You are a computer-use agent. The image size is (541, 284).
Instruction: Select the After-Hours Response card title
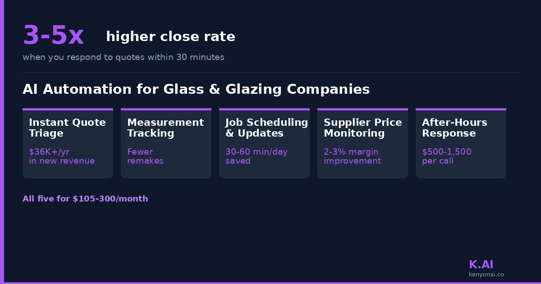454,128
